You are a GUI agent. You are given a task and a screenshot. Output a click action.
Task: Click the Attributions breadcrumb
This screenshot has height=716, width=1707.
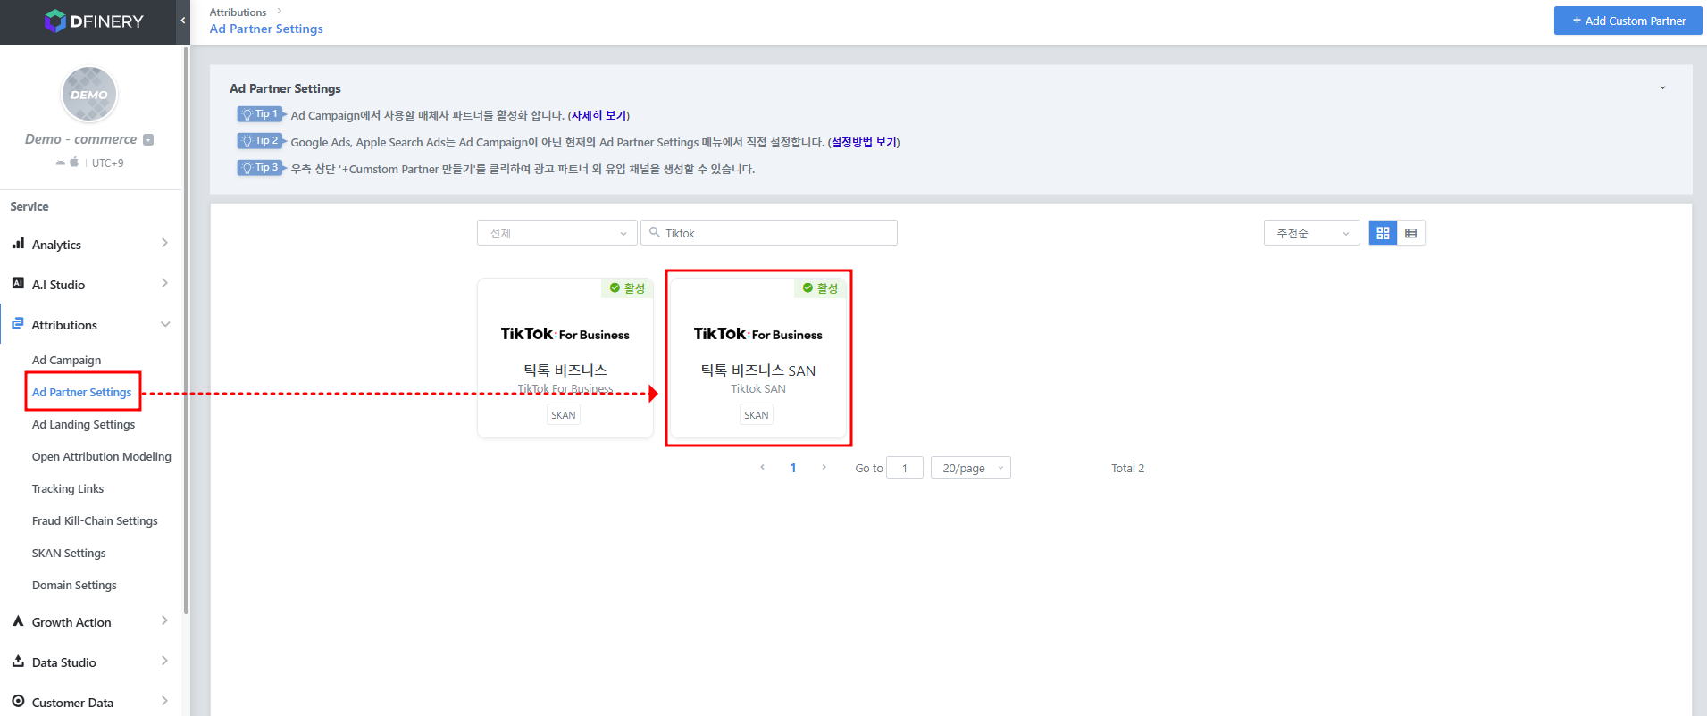238,12
